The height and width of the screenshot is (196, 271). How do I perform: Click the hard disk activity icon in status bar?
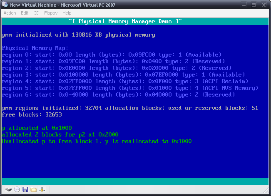8,190
